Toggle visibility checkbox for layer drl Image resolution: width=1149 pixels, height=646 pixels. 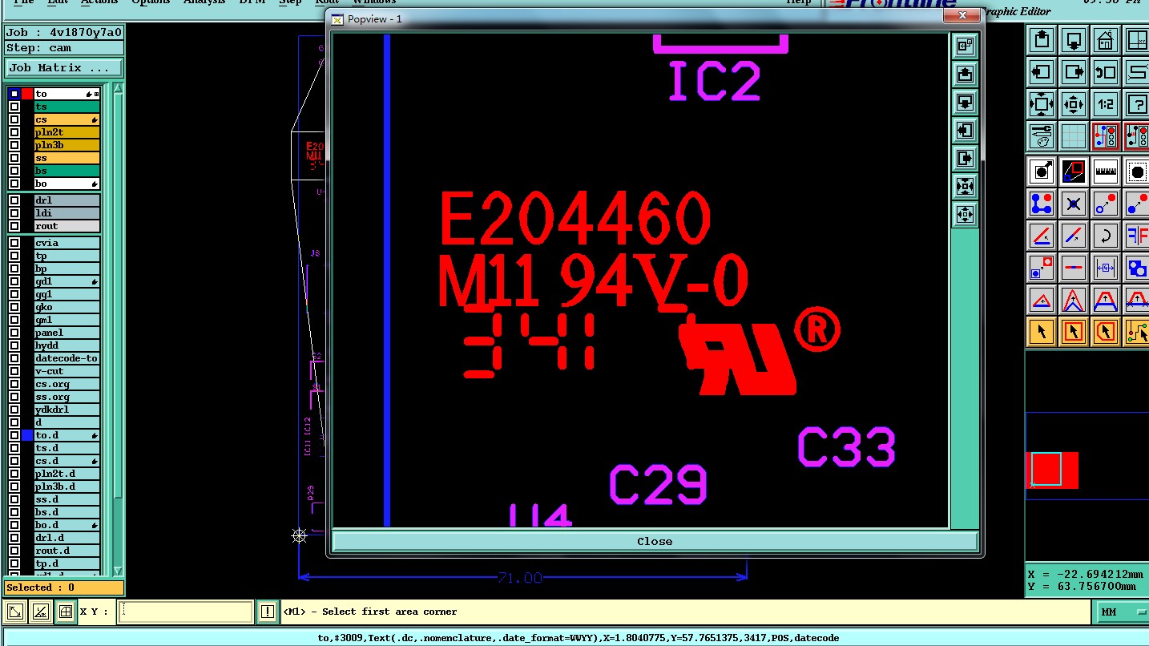[14, 200]
